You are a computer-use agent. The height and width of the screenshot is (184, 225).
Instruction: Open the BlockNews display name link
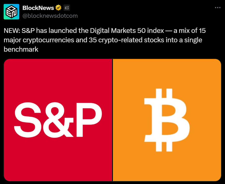(x=38, y=8)
